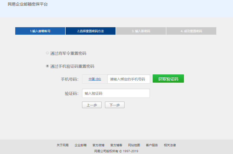Select the 通过将军令重置密码 radio button
Image resolution: width=233 pixels, height=154 pixels.
[x=47, y=53]
